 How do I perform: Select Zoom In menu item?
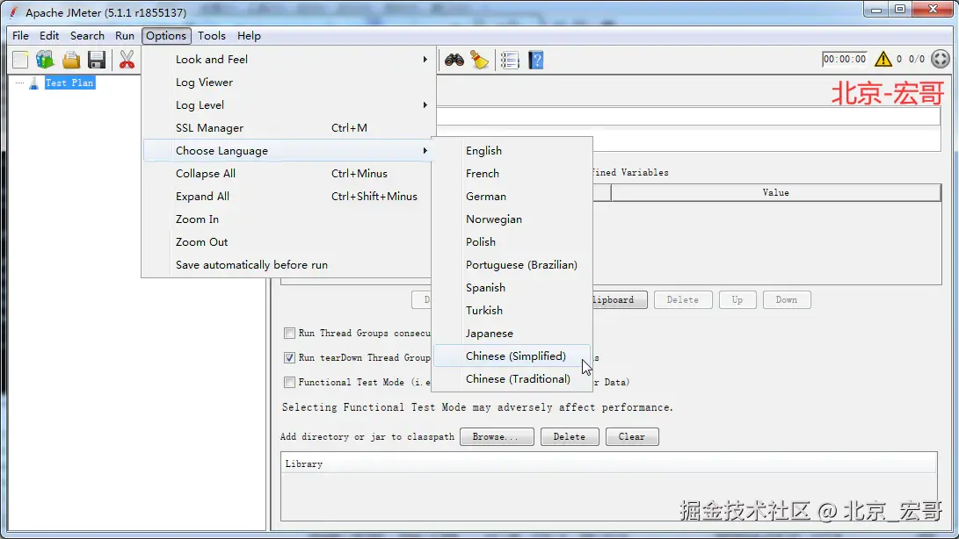coord(288,219)
